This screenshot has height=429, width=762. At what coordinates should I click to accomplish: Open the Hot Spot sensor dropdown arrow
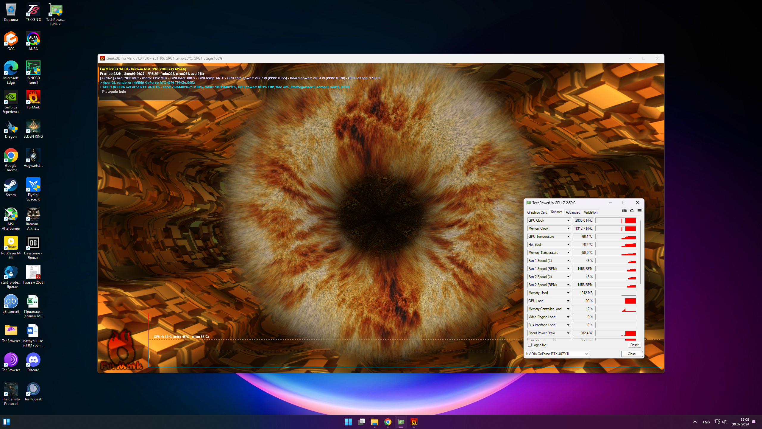568,245
